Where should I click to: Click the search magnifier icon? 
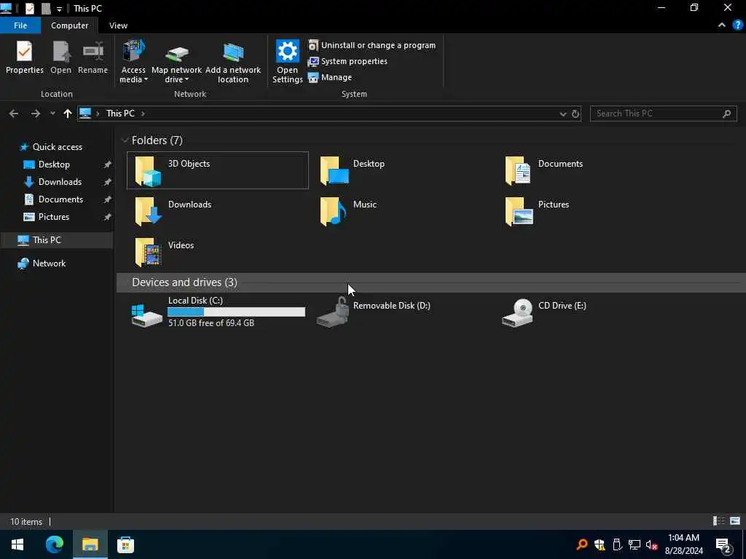(x=726, y=114)
